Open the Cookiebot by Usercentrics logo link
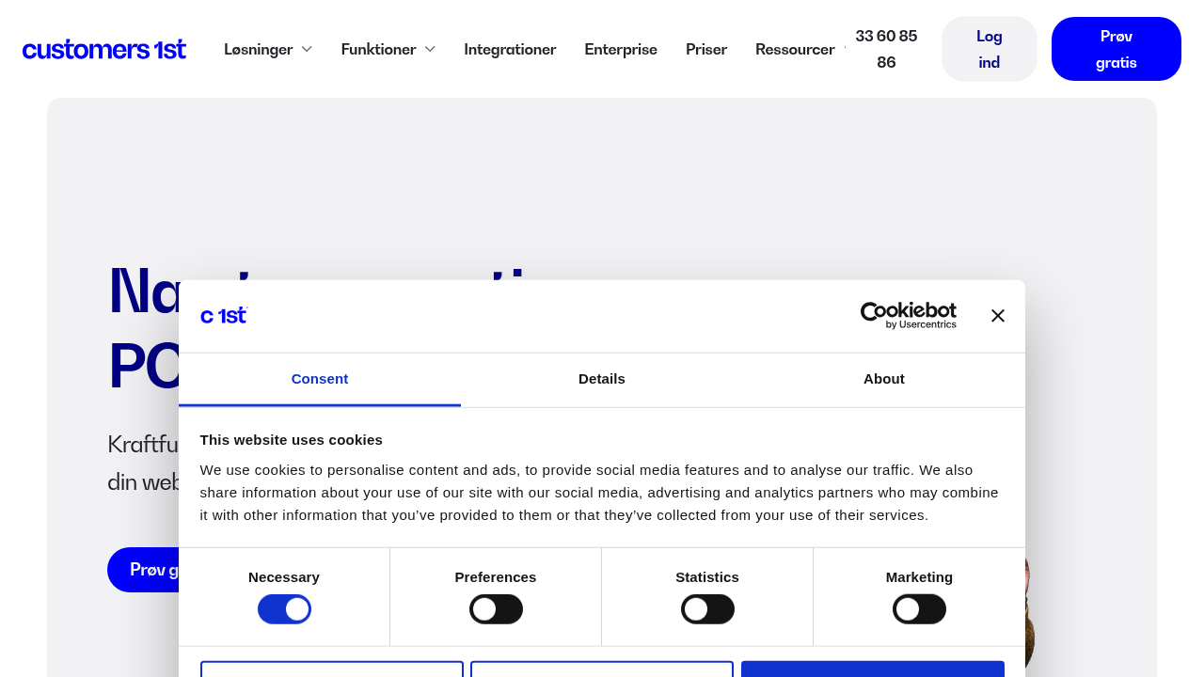 click(x=909, y=316)
